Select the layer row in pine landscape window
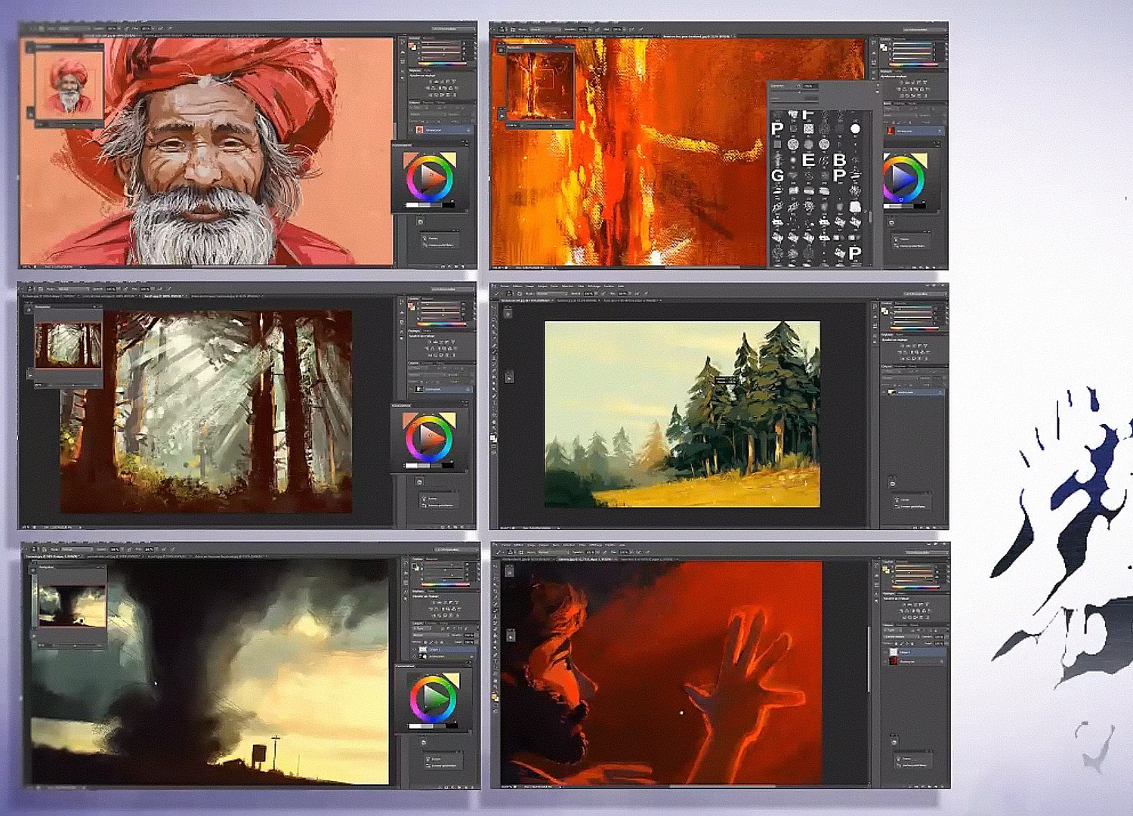Image resolution: width=1133 pixels, height=816 pixels. [x=912, y=392]
